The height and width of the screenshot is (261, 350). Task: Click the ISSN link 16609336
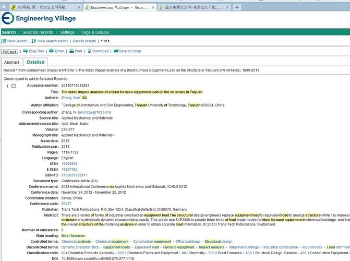pos(69,164)
